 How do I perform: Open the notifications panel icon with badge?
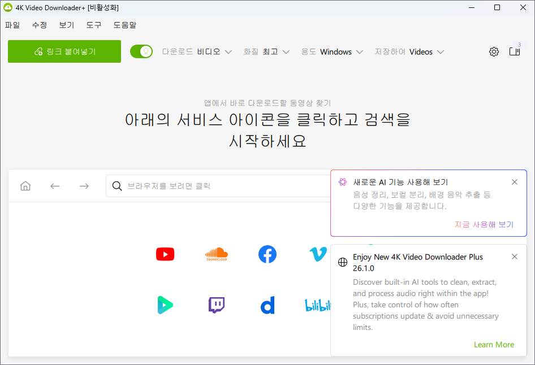click(x=515, y=51)
